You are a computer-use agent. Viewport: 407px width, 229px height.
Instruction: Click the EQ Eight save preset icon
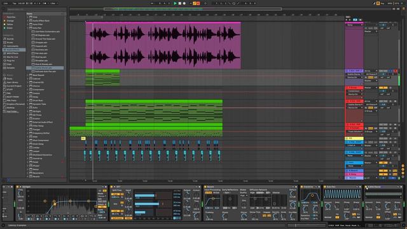point(106,187)
